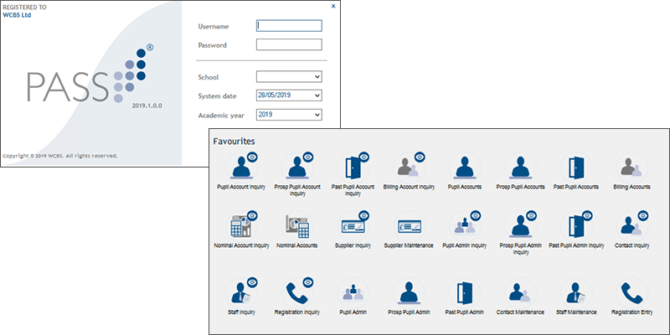Open Supplier Maintenance icon
Viewport: 670px width, 335px height.
pos(409,226)
